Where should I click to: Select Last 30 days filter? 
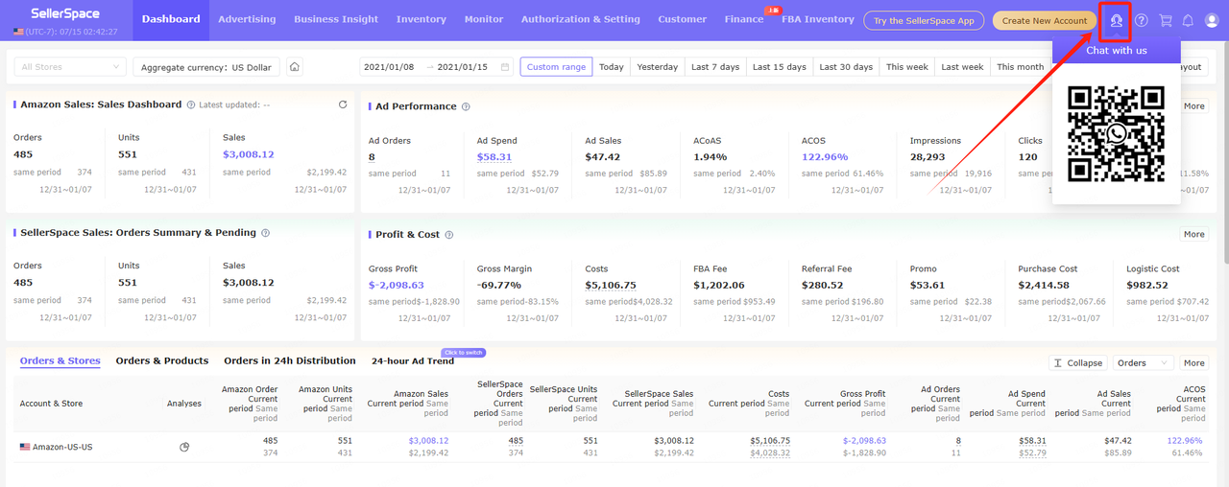tap(846, 67)
